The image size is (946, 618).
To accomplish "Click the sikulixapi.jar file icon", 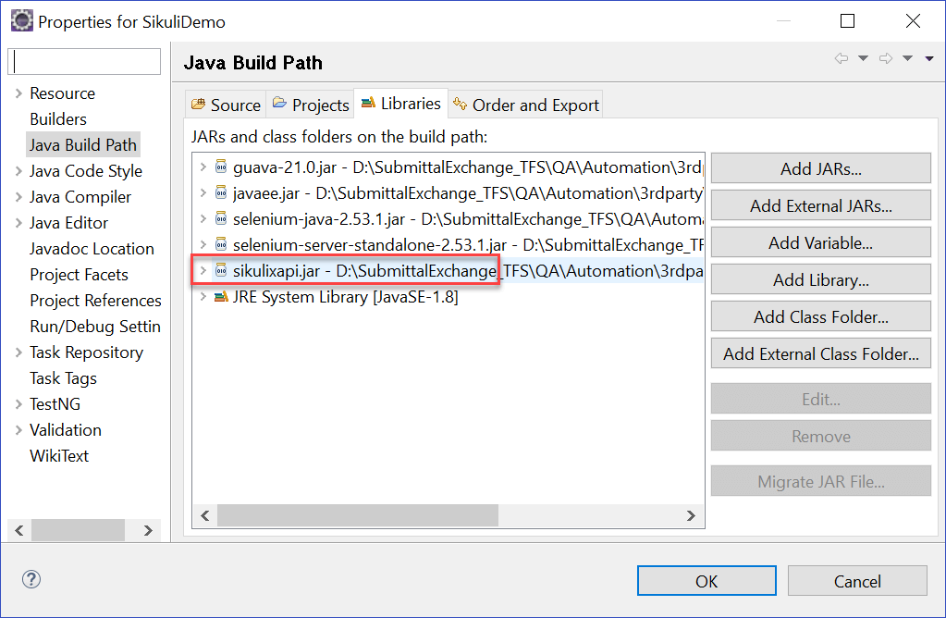I will click(x=221, y=271).
